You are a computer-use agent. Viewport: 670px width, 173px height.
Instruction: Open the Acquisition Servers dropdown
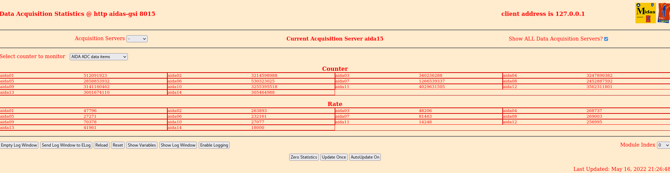(137, 39)
